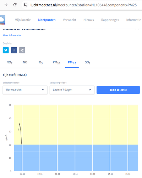Switch to the NO2 component tab

(10, 62)
